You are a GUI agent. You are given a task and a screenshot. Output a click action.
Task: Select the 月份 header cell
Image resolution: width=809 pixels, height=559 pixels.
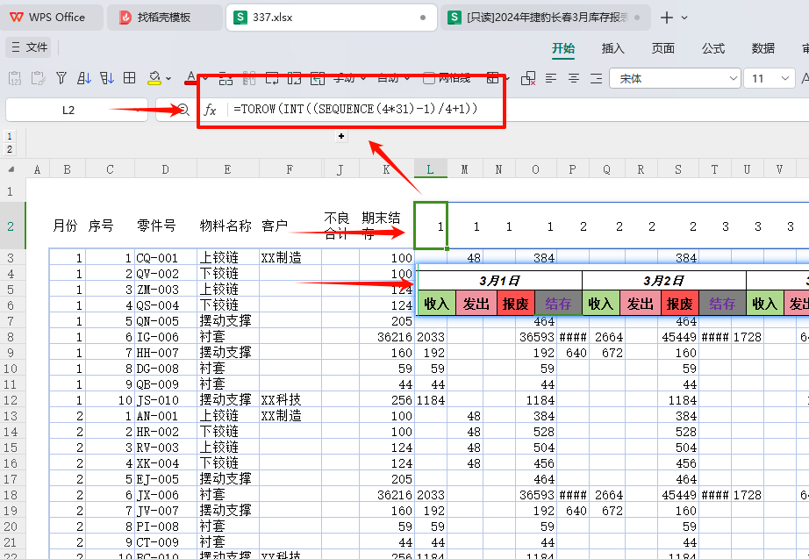67,226
